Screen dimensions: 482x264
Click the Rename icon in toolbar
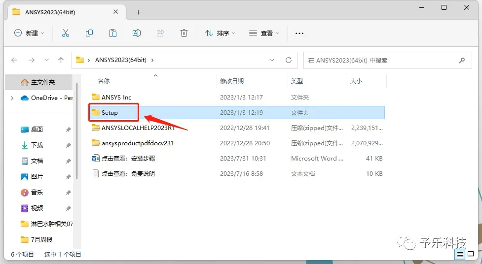(137, 33)
